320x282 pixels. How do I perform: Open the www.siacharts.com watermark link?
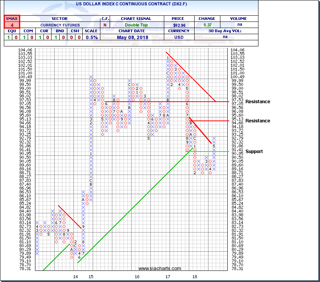tap(160, 269)
